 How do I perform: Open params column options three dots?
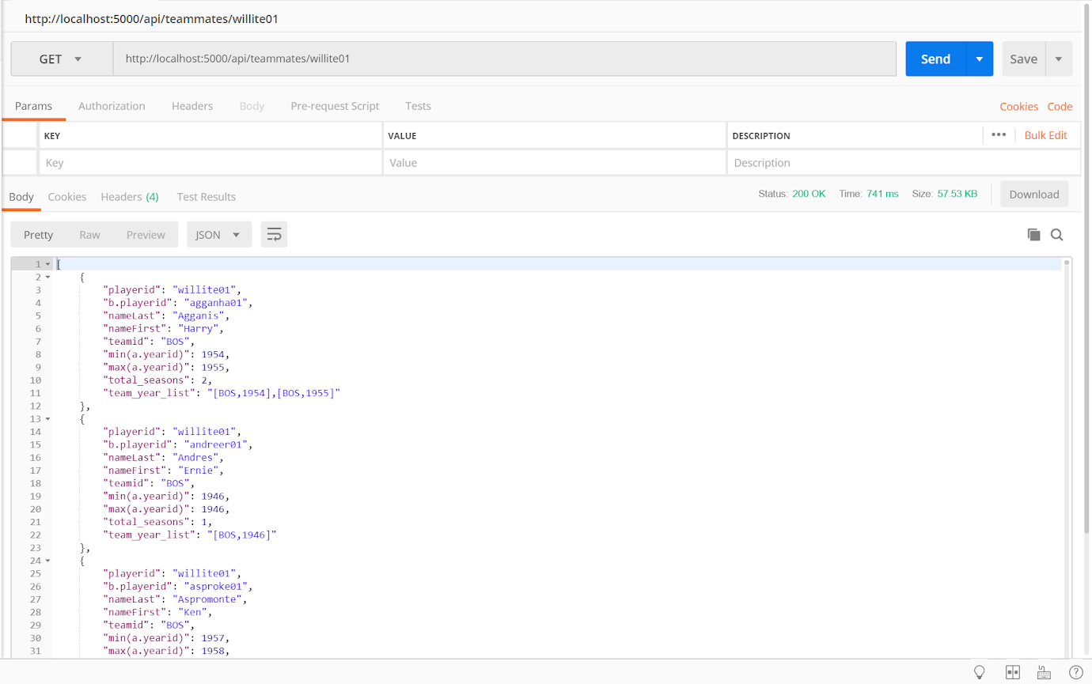[x=999, y=134]
